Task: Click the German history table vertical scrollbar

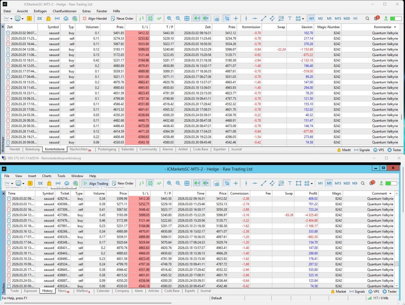Action: (402, 117)
